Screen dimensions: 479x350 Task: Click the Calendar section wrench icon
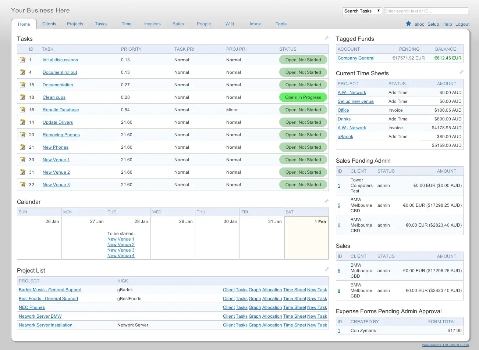tap(326, 201)
